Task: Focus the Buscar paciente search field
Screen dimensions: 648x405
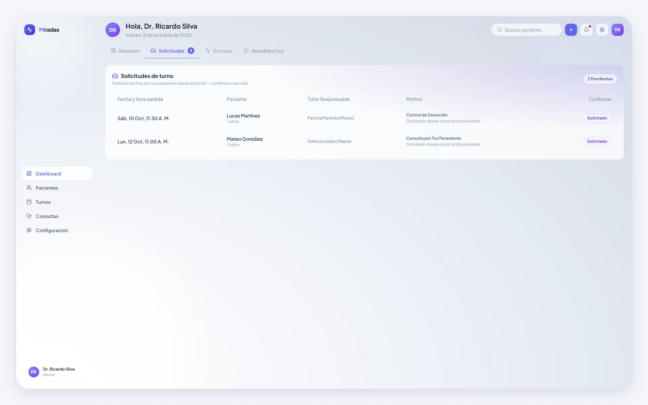Action: tap(526, 30)
